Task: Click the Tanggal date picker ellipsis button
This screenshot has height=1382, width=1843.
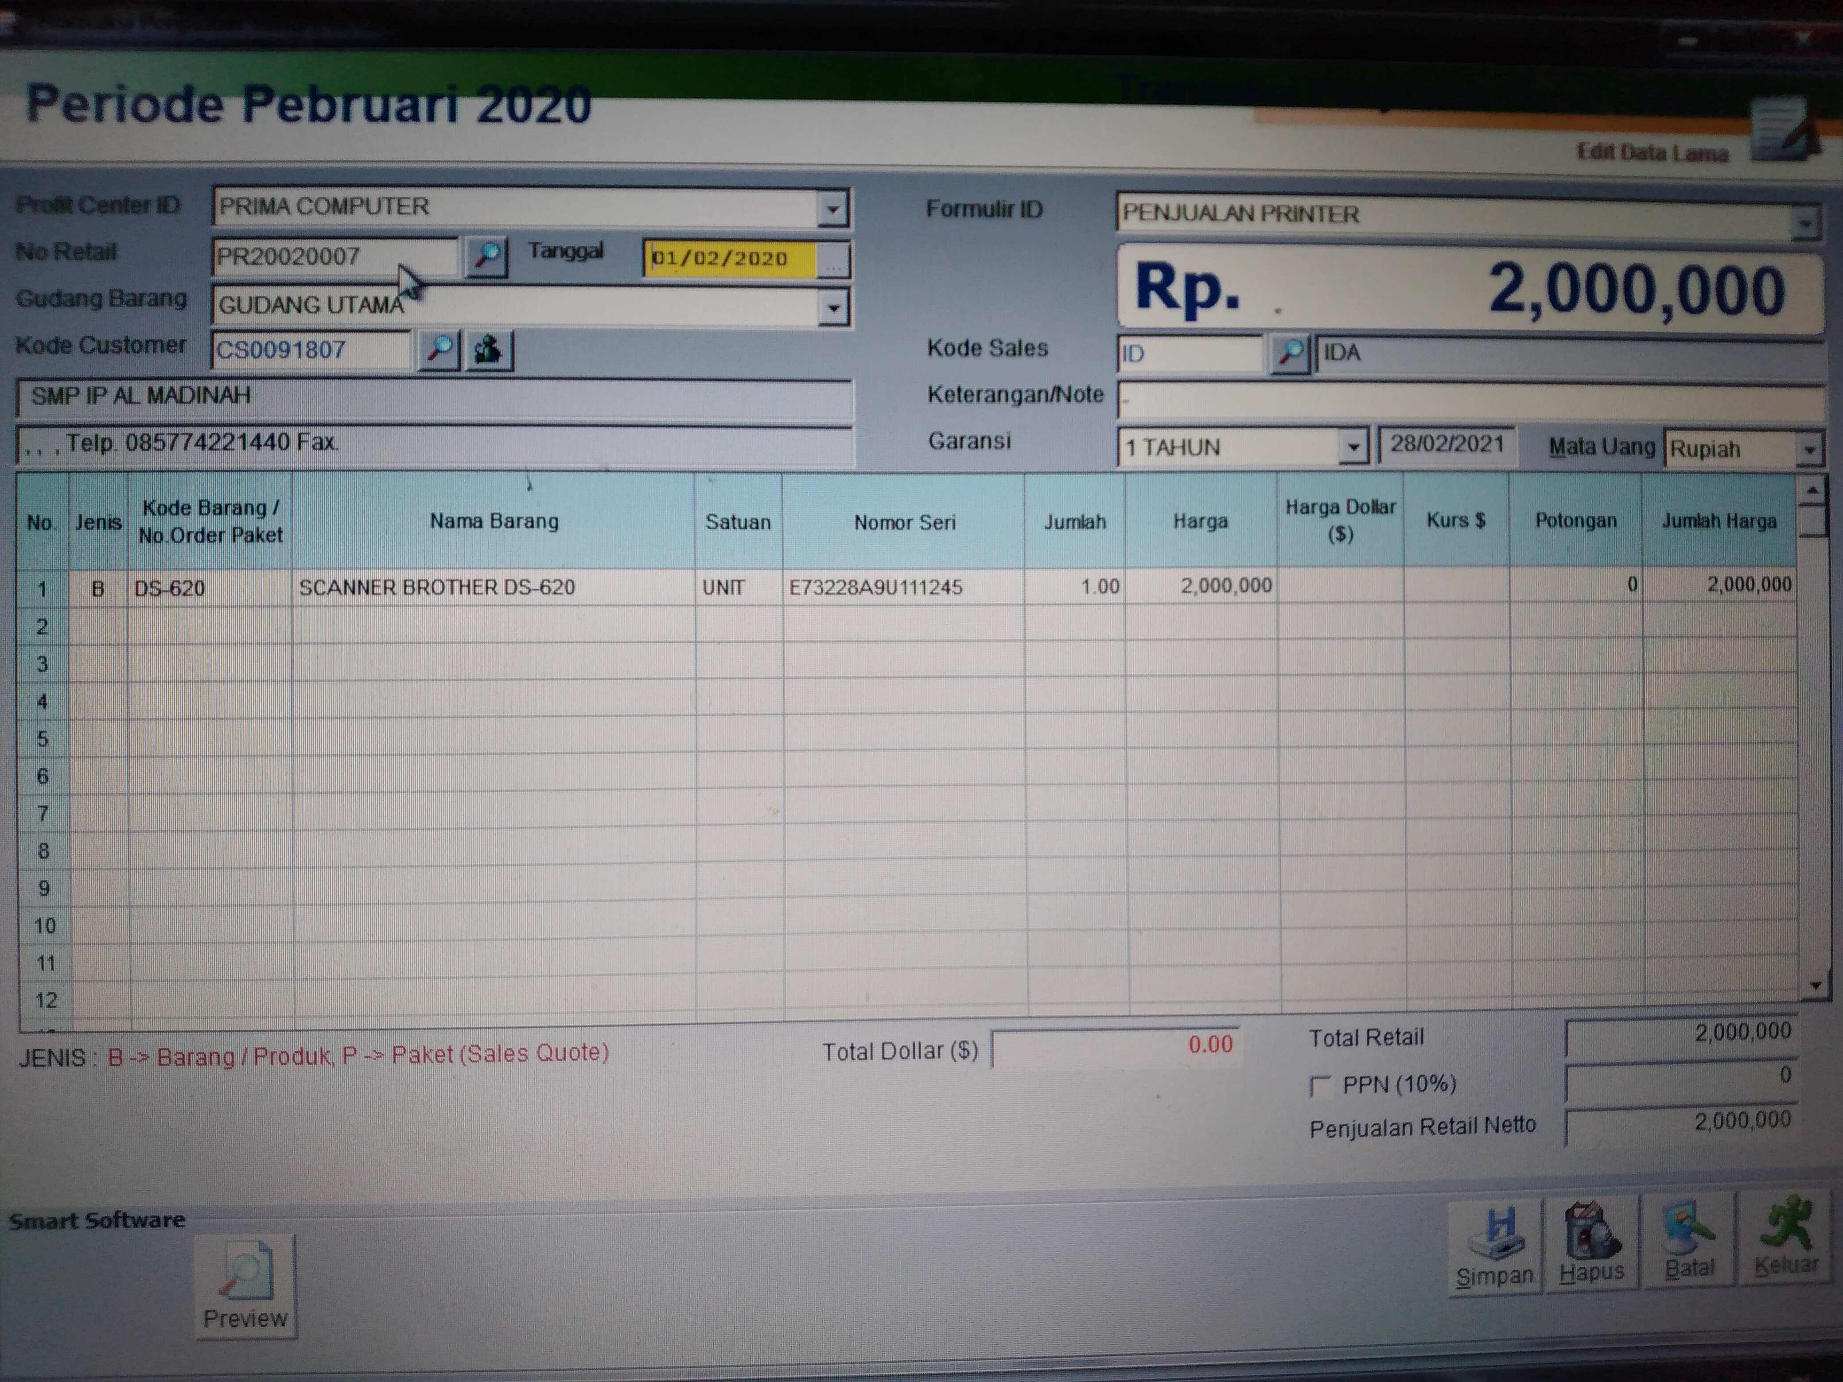Action: [x=833, y=261]
